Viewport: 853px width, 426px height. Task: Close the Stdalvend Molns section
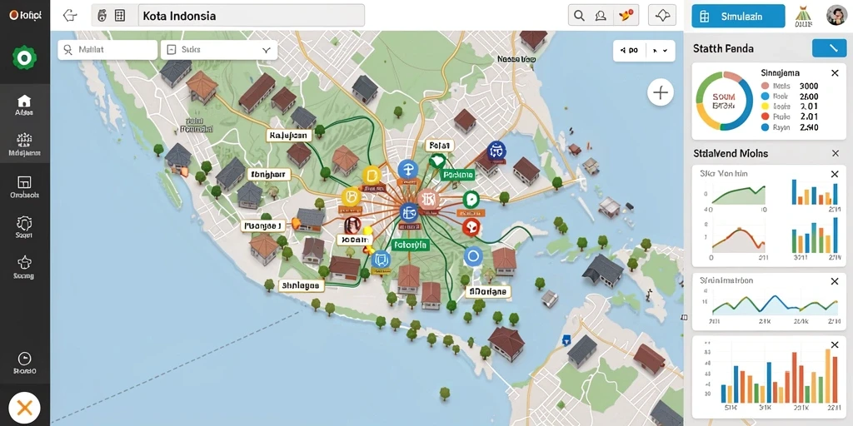click(x=836, y=154)
